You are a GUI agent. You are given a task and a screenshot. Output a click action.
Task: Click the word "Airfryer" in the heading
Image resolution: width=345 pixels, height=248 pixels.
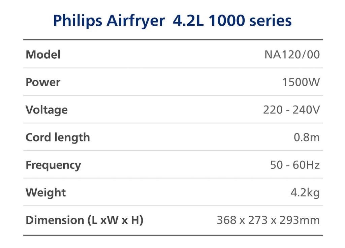[136, 21]
